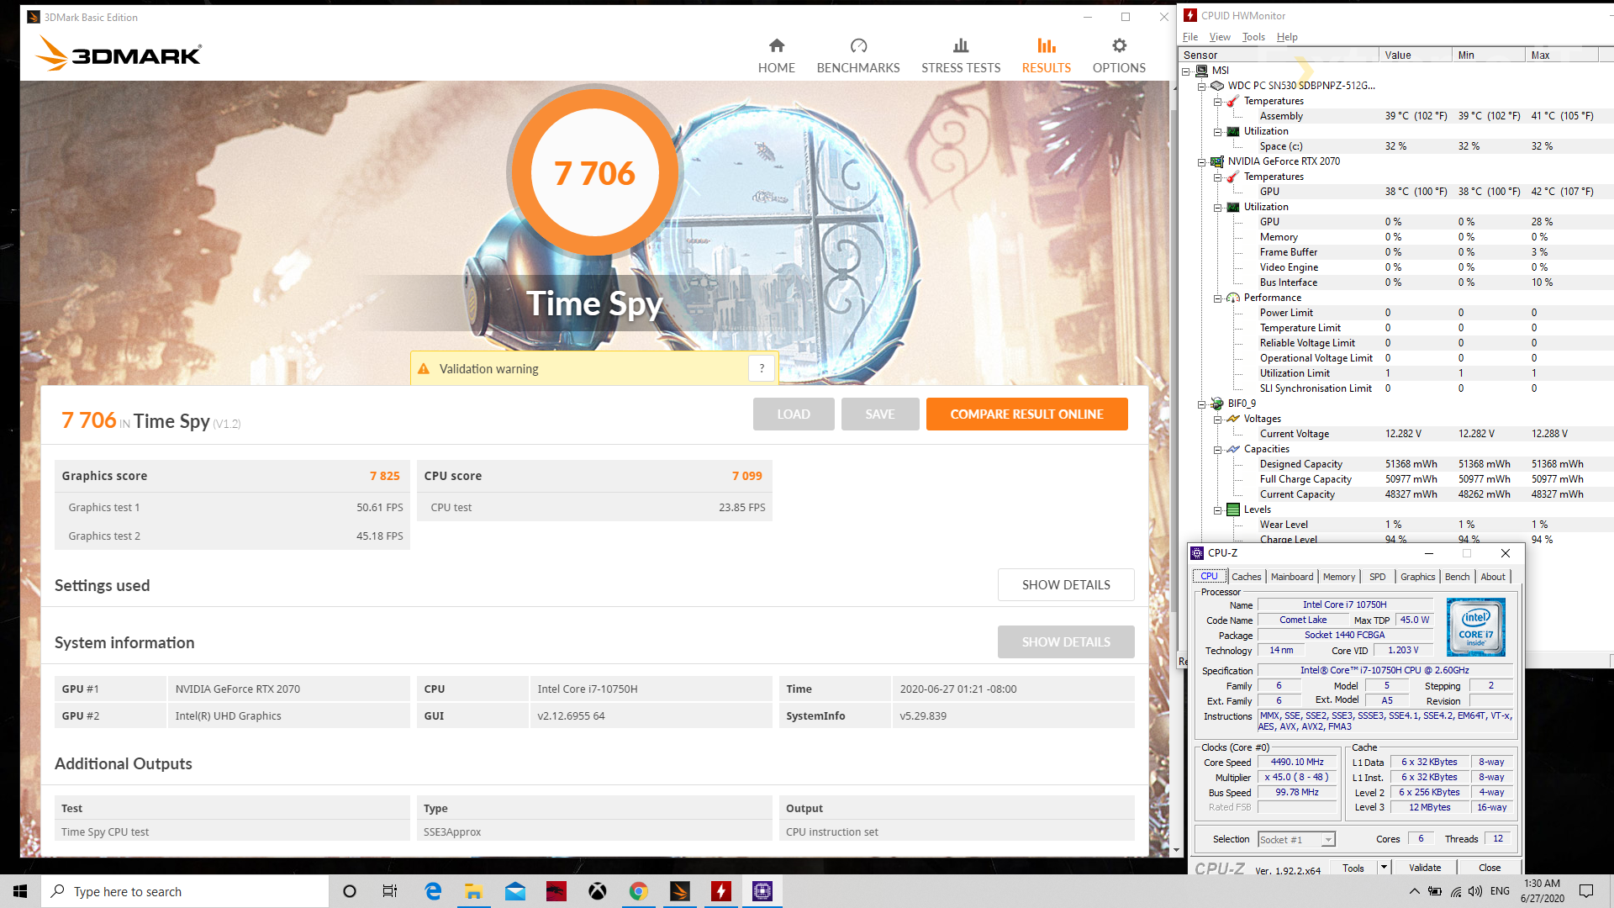Open BENCHMARKS section in 3DMark

click(858, 56)
